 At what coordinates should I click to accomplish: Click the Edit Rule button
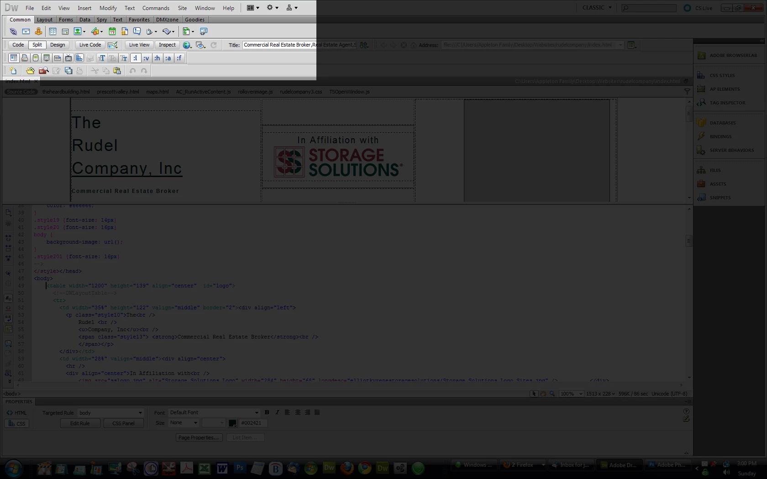(80, 423)
